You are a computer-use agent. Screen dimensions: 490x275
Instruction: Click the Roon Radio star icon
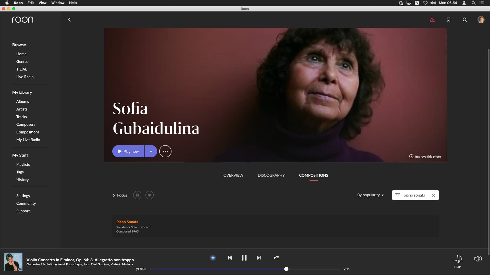click(213, 258)
